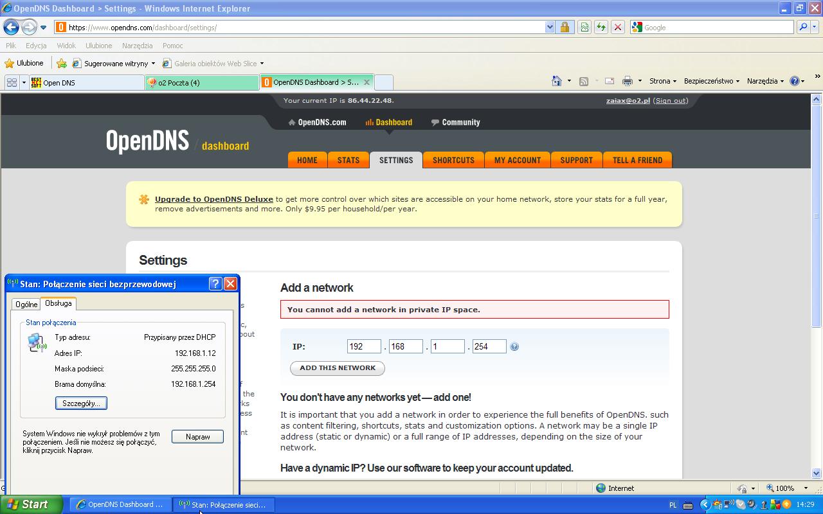Switch to the Open DNS tab
823x514 pixels.
(x=86, y=82)
